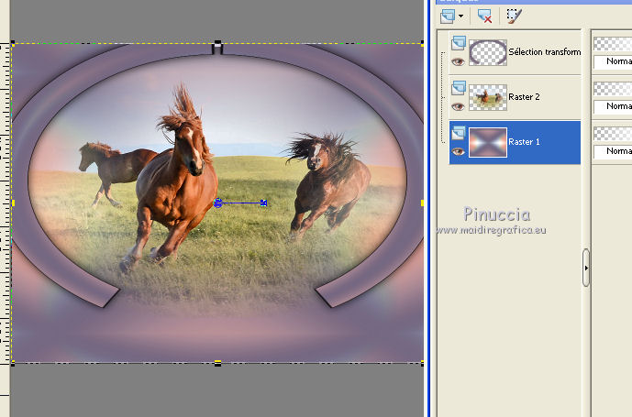Click the layers panel splitter arrow
Viewport: 632px width, 417px height.
click(586, 268)
